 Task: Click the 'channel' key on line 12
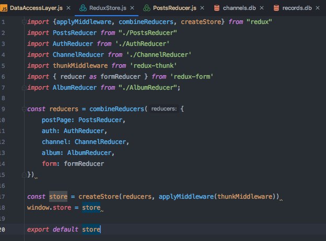54,142
